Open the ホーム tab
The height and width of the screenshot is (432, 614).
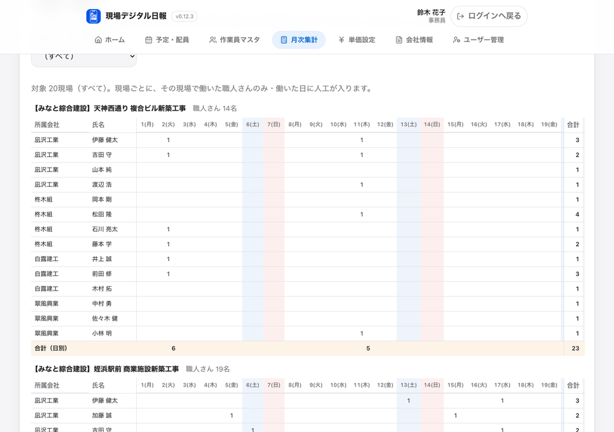(109, 40)
